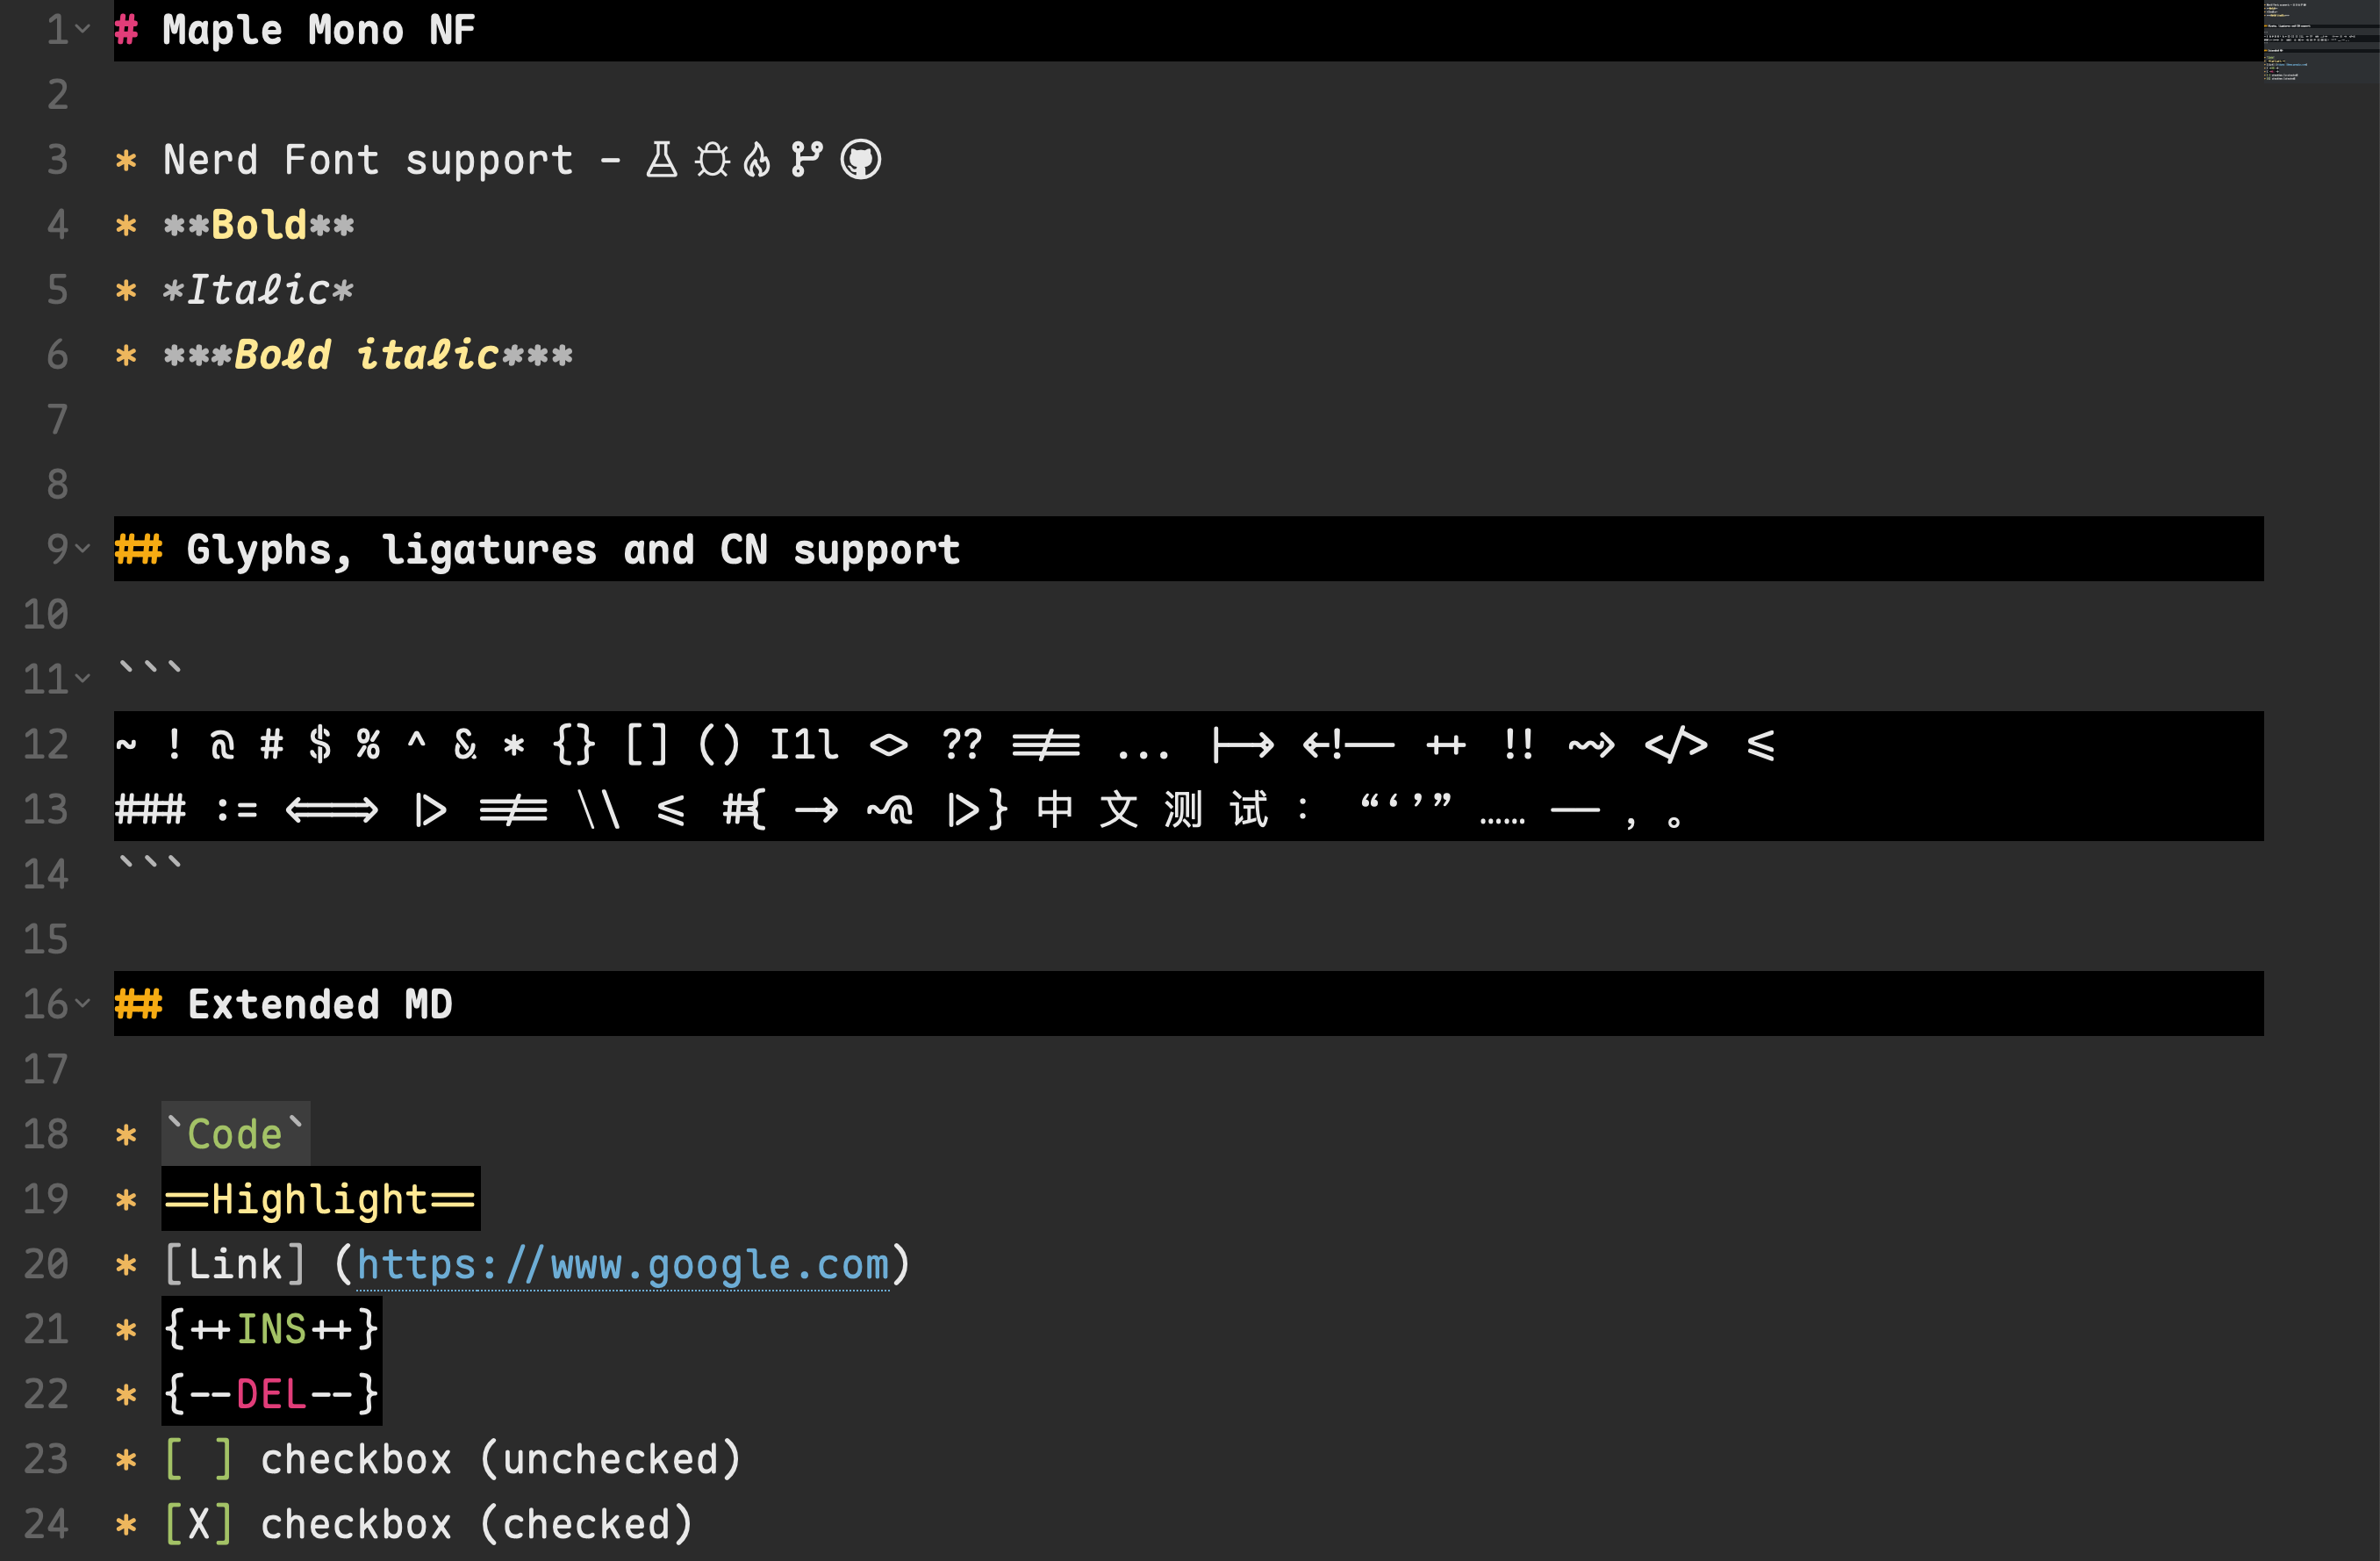Click the red 'DEL' deletion text

271,1394
